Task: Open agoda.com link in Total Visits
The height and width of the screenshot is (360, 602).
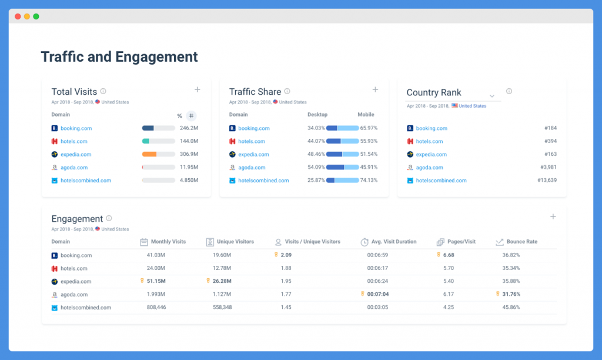Action: click(74, 168)
